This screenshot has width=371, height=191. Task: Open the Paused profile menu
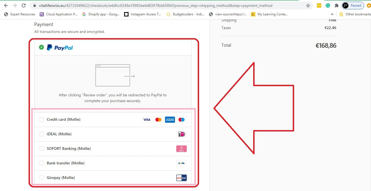[x=353, y=5]
